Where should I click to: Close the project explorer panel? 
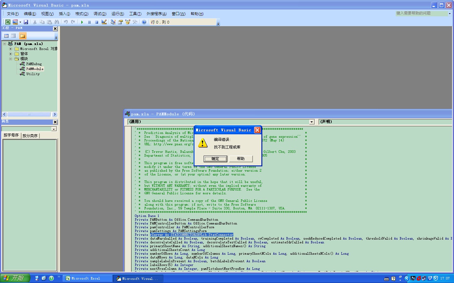55,29
